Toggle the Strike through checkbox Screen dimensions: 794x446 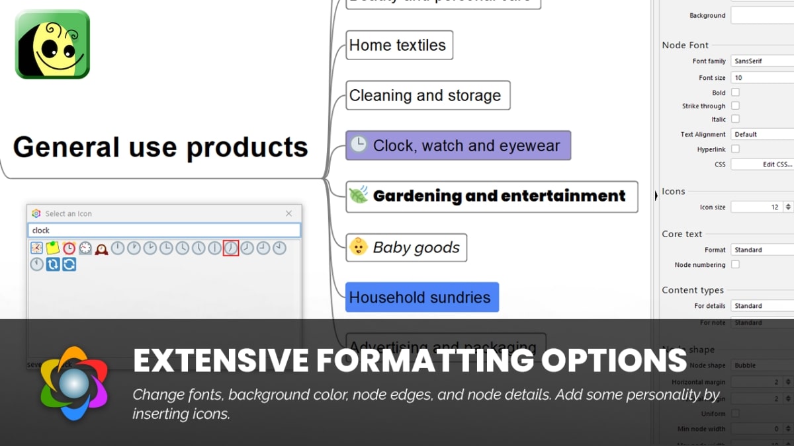click(735, 106)
